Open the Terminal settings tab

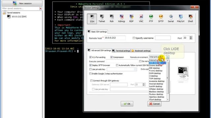[121, 51]
